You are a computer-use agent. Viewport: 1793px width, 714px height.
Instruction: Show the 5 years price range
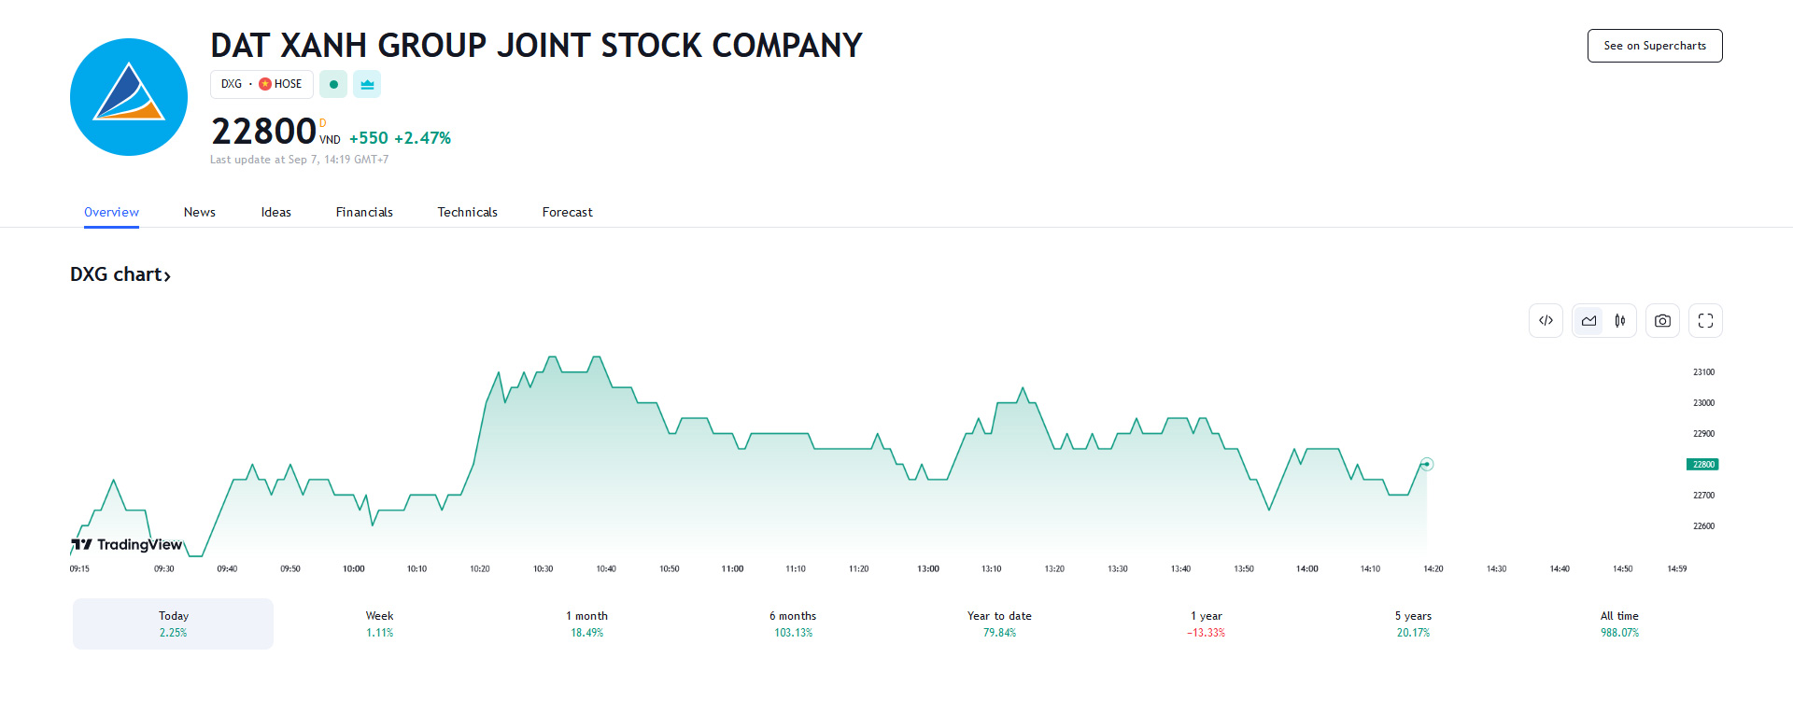[1413, 623]
